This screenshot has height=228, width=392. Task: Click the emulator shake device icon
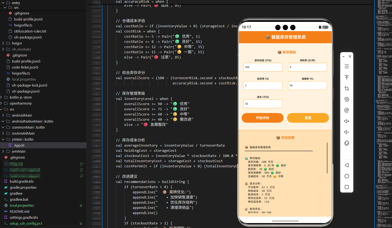click(x=347, y=143)
